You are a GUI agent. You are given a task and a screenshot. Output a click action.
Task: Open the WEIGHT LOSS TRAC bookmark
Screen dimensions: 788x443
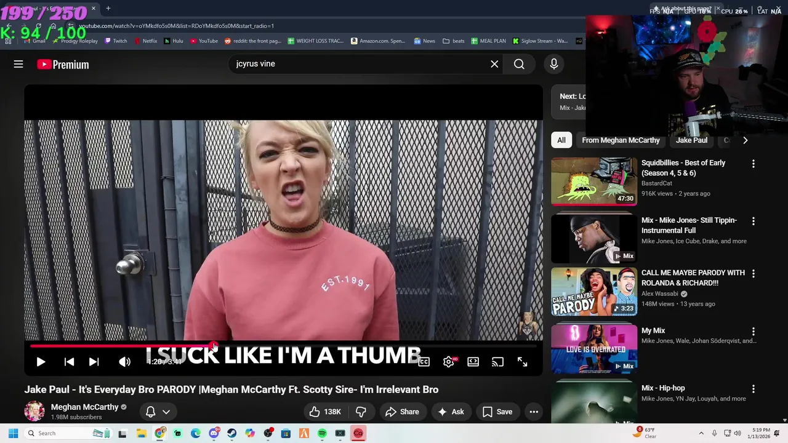(315, 41)
